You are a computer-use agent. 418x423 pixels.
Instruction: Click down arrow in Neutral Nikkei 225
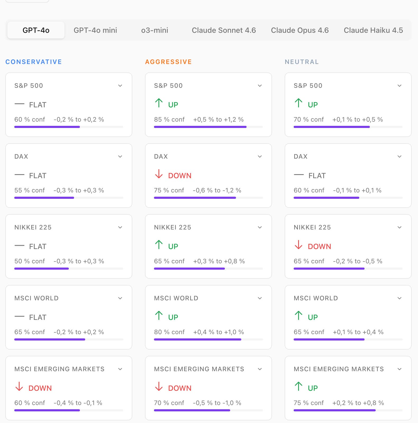[298, 245]
